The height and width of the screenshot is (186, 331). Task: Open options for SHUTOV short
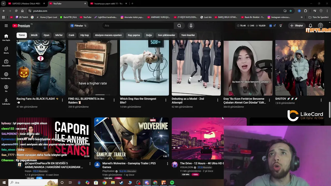[x=321, y=100]
